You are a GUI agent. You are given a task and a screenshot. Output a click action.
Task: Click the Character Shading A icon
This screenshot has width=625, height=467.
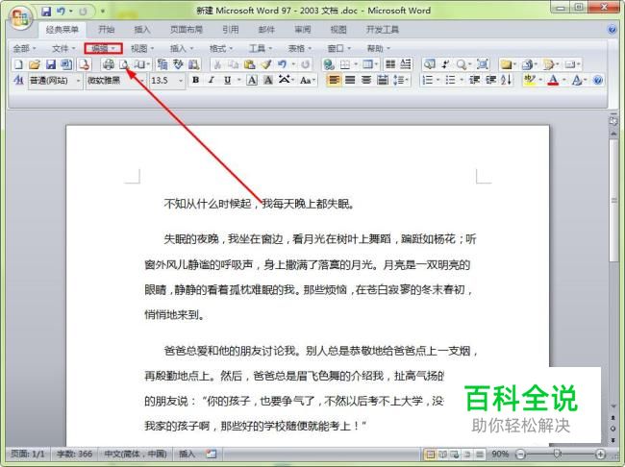(x=268, y=81)
